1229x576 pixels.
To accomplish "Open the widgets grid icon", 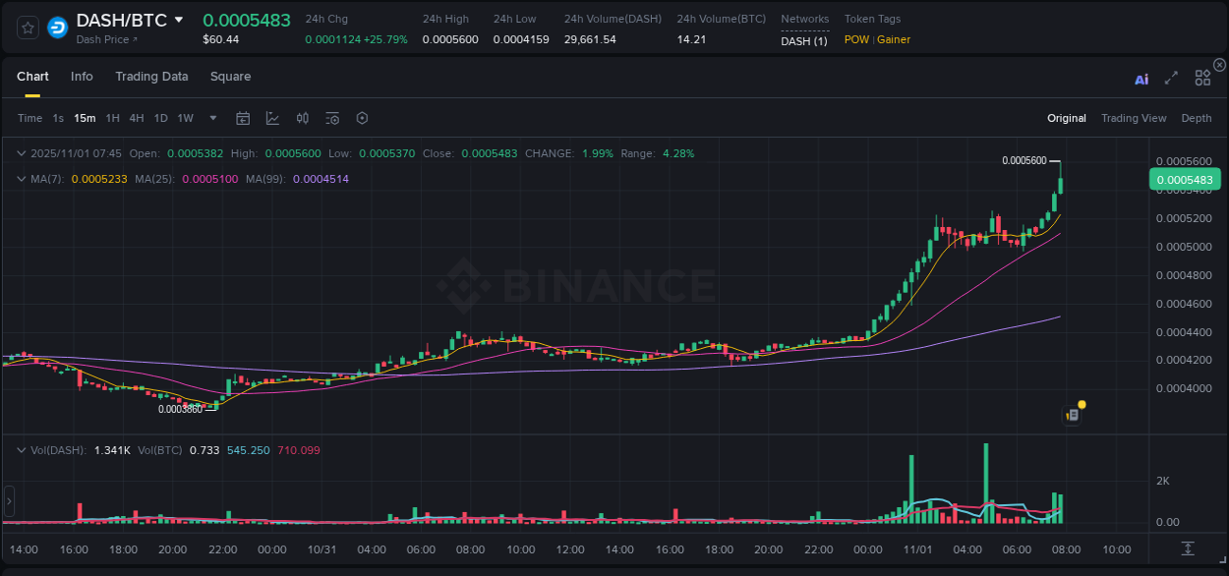I will point(1201,78).
